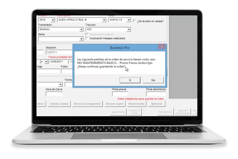This screenshot has height=159, width=238.
Task: Expand the AVEO 4 PTAS.LT PAQ. B dropdown
Action: click(104, 20)
